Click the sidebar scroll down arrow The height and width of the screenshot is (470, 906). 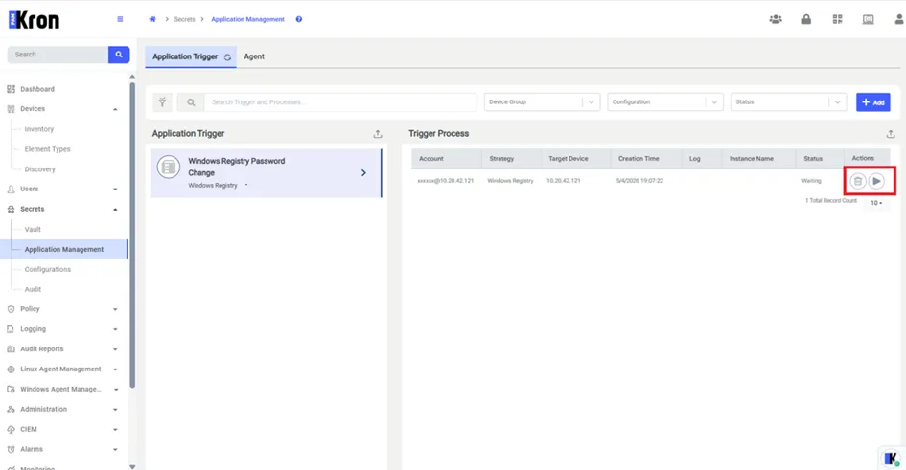(x=132, y=466)
